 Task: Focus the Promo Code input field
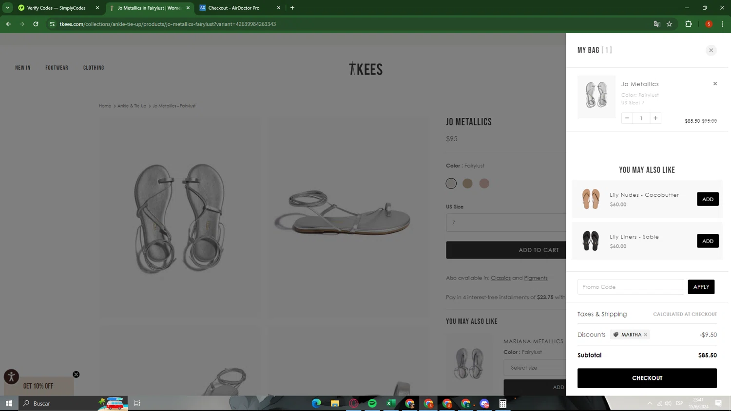point(631,287)
